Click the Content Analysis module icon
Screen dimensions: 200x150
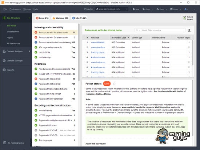pos(4,51)
